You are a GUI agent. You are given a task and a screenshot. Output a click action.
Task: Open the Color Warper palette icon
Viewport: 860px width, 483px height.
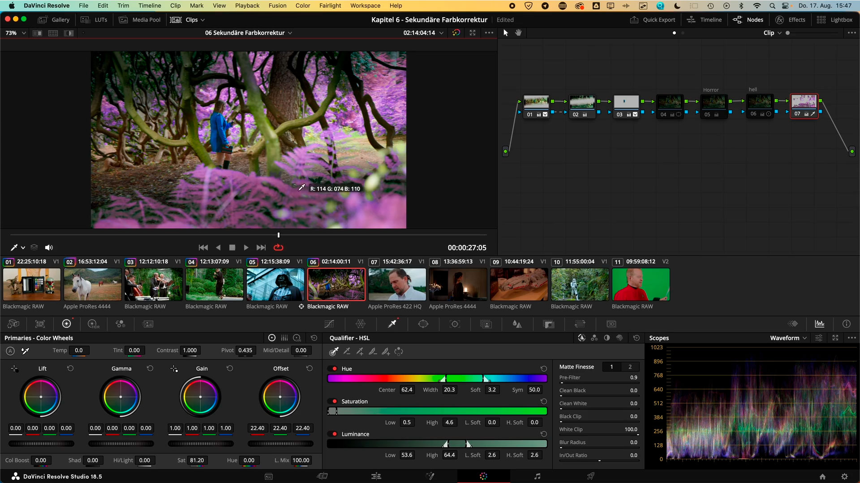tap(361, 324)
